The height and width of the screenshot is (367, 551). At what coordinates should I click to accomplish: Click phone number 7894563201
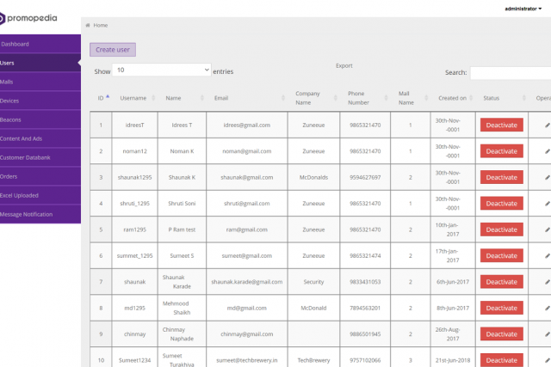pos(365,308)
